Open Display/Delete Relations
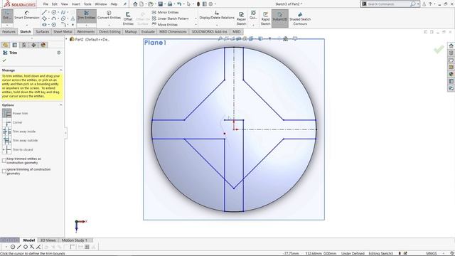Screen dimensions: 455x256 pyautogui.click(x=217, y=15)
